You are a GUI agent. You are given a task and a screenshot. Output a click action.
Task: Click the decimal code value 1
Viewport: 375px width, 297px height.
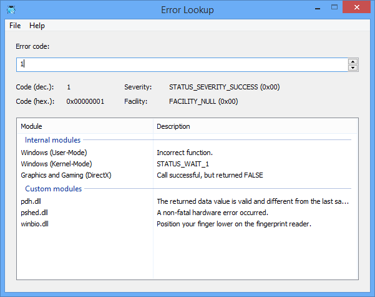(x=69, y=87)
